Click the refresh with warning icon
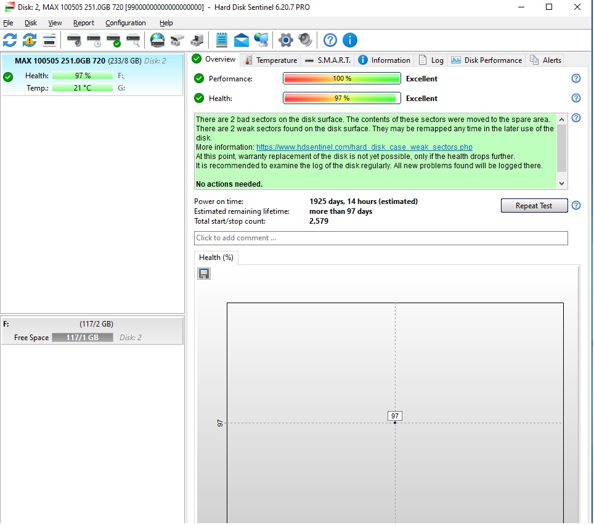 (30, 40)
